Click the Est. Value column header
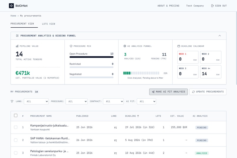 pyautogui.click(x=177, y=116)
